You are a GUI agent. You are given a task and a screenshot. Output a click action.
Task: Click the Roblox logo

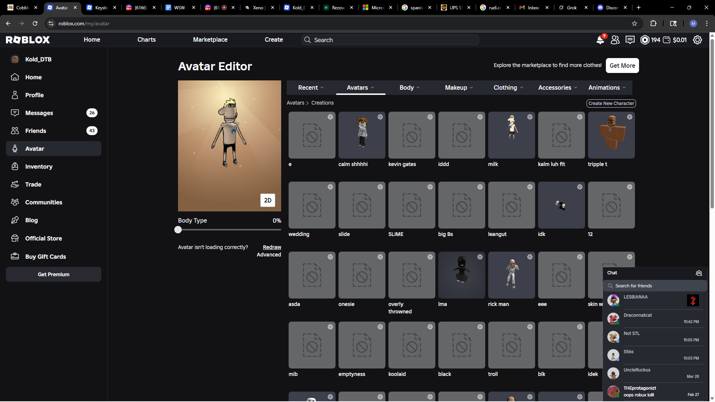coord(28,40)
